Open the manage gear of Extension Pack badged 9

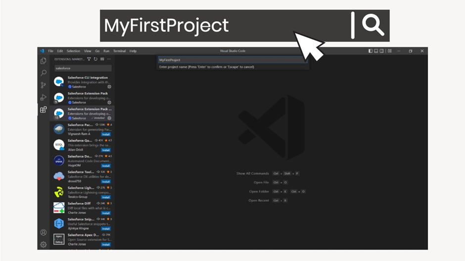click(109, 103)
